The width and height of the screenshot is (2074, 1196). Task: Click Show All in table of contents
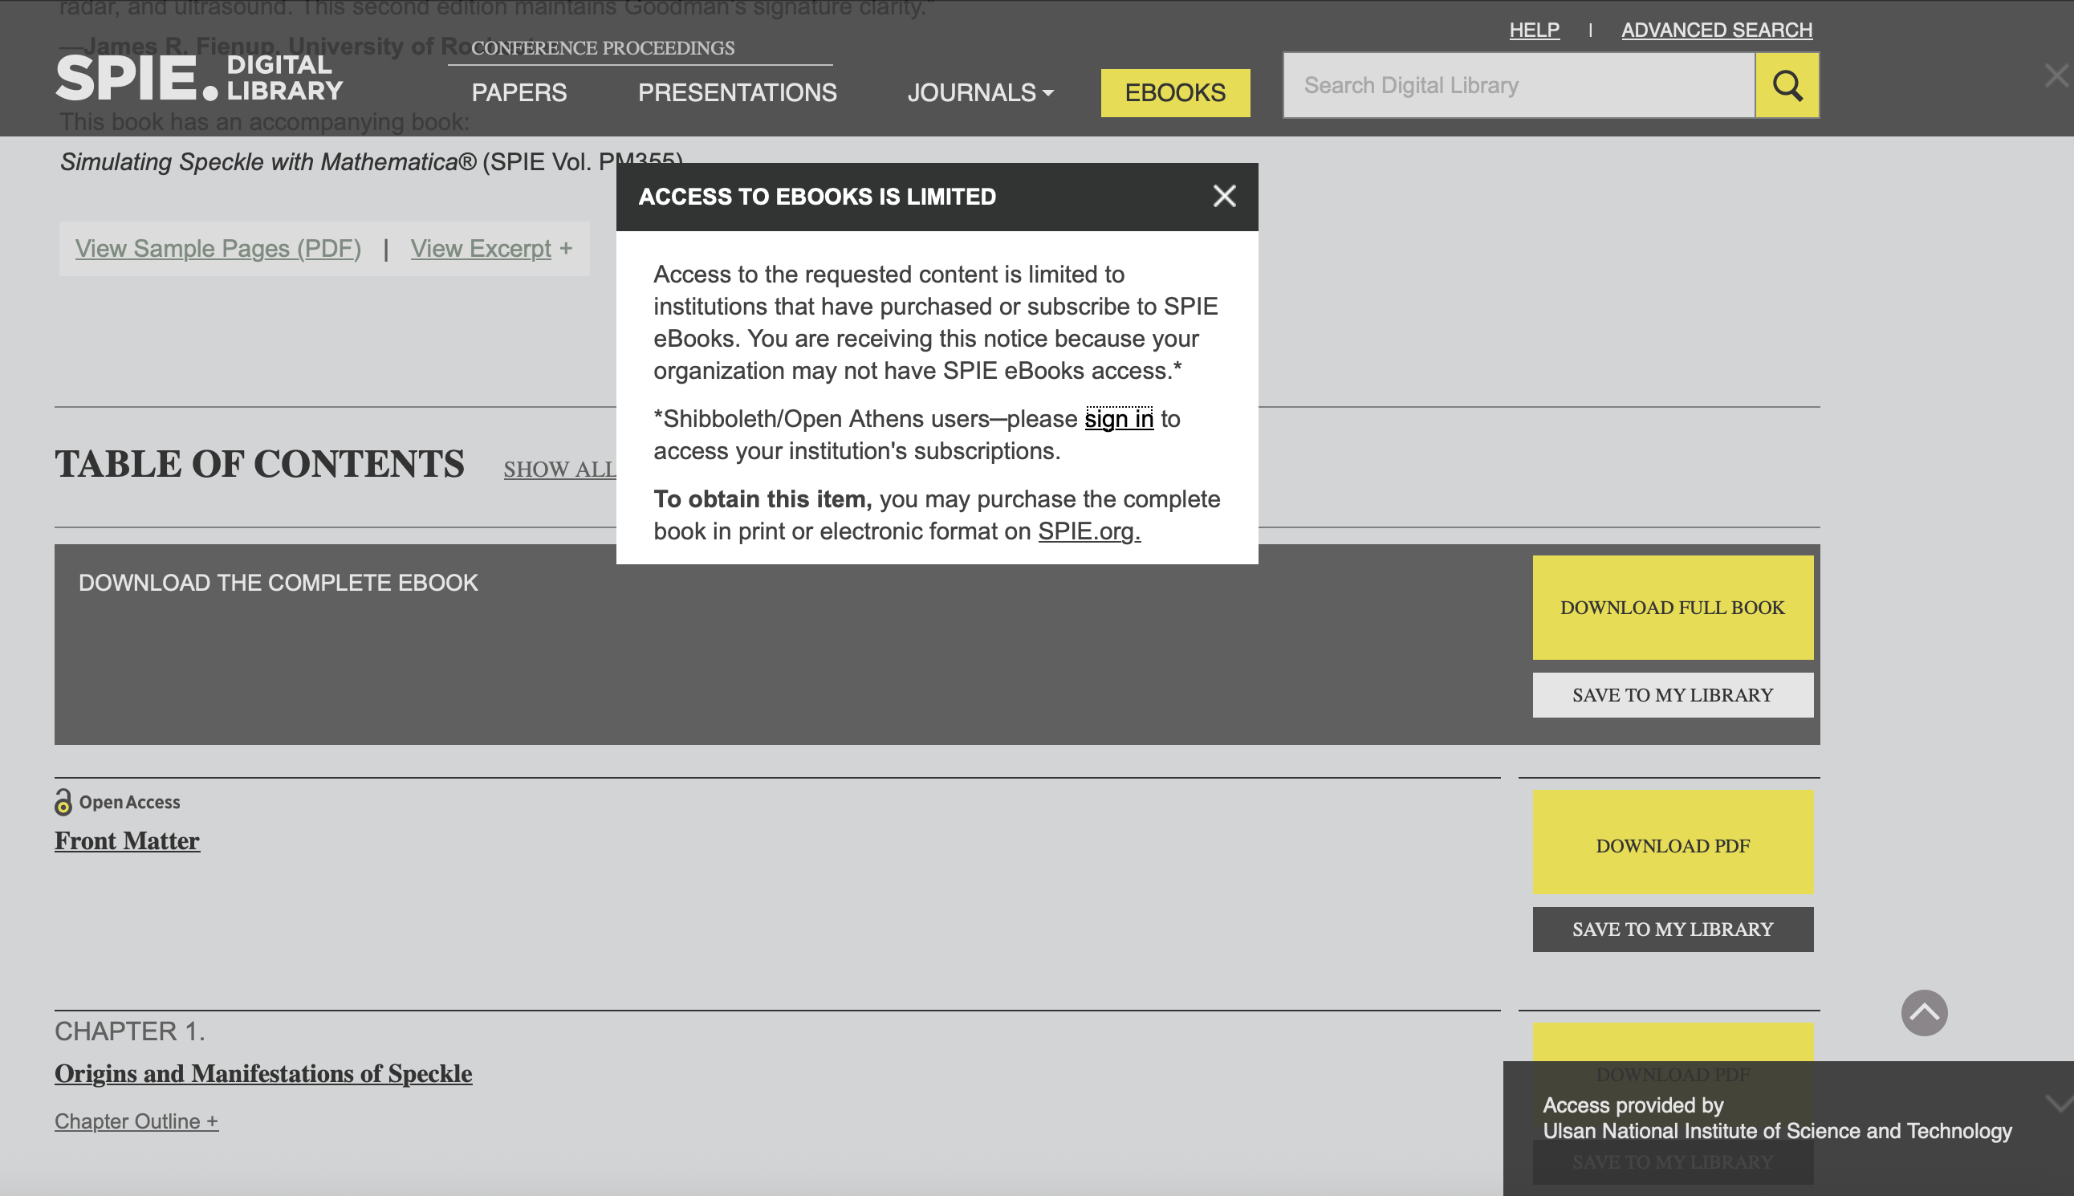(x=559, y=469)
